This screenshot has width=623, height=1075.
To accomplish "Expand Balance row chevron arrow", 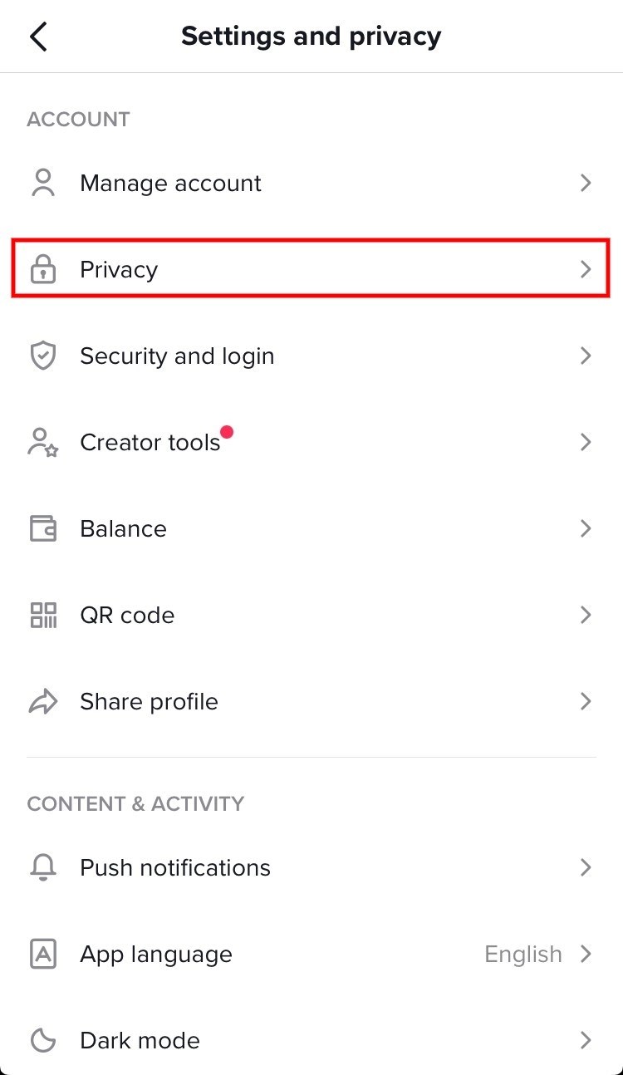I will coord(586,528).
